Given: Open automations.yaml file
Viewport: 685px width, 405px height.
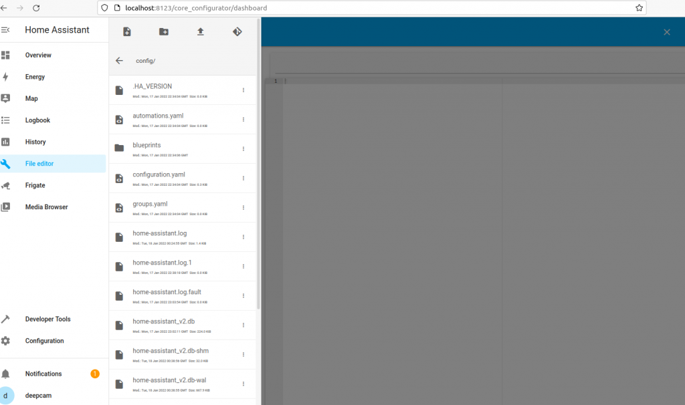Looking at the screenshot, I should (x=183, y=120).
